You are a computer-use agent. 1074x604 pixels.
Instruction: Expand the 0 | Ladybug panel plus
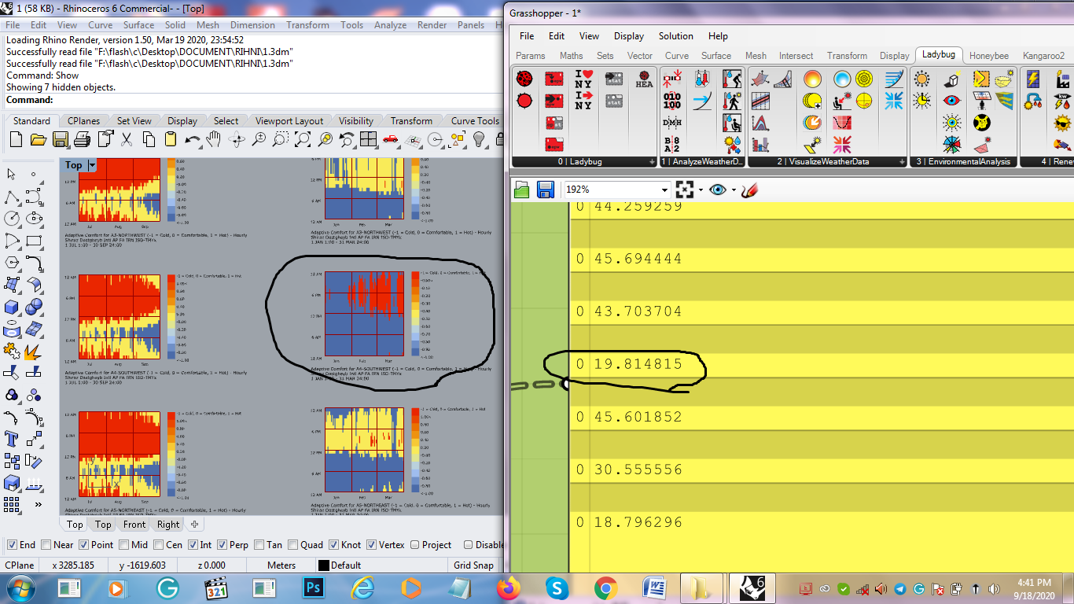tap(652, 161)
